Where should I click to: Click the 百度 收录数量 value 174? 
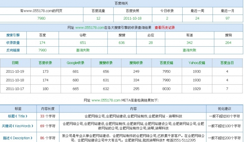point(43,43)
